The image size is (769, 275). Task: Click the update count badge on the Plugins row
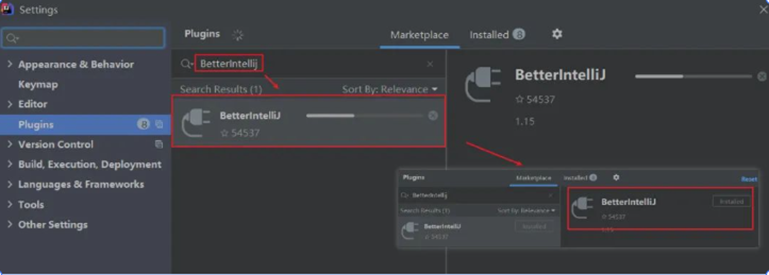(x=143, y=124)
